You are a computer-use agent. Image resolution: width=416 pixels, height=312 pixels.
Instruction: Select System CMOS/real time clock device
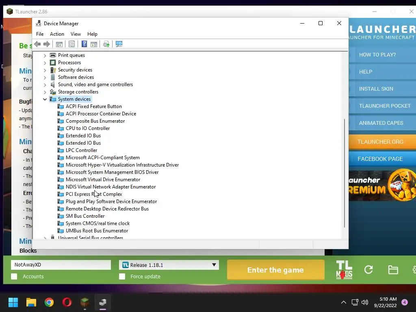[x=97, y=223]
